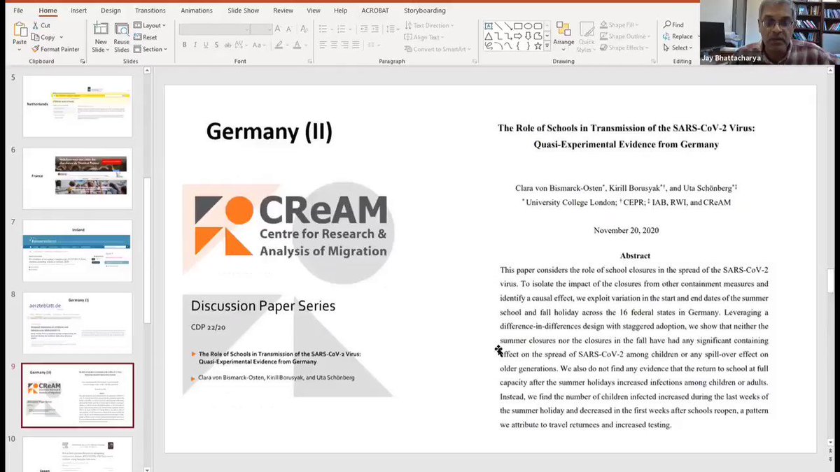This screenshot has width=840, height=472.
Task: Open Quick Styles gallery
Action: (587, 36)
